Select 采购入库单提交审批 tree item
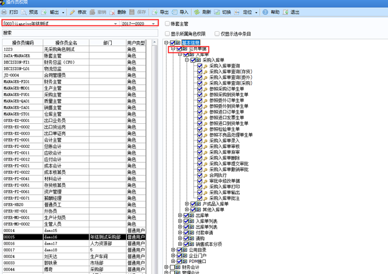 [229, 164]
